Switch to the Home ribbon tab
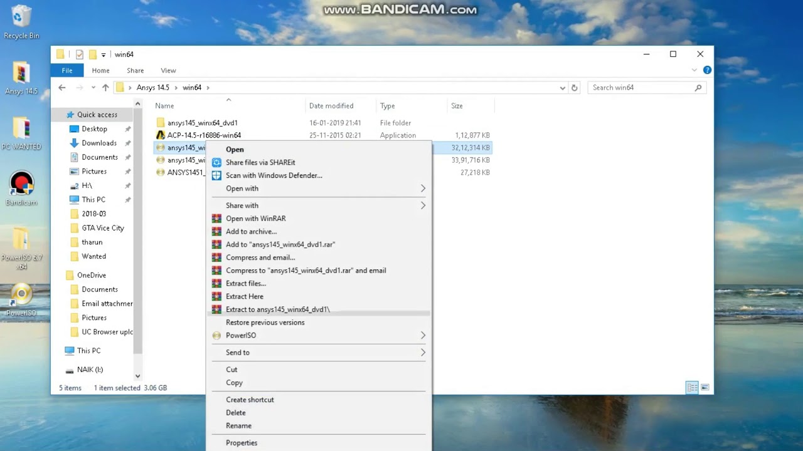The image size is (803, 451). (x=100, y=70)
